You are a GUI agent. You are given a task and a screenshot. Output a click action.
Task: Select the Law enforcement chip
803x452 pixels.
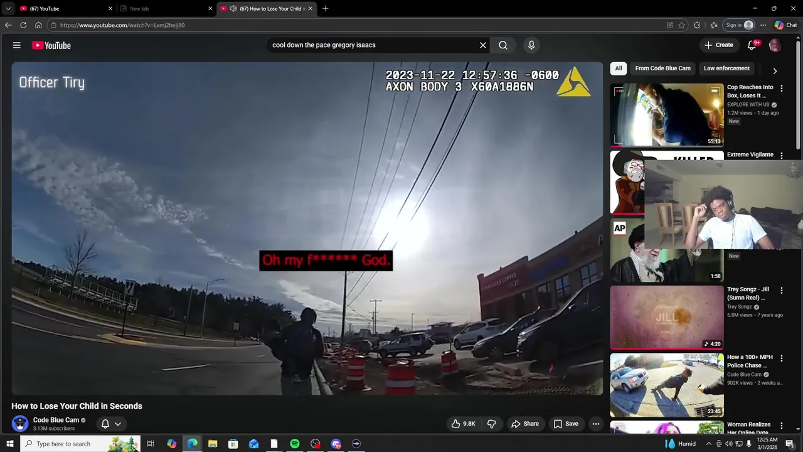click(726, 68)
